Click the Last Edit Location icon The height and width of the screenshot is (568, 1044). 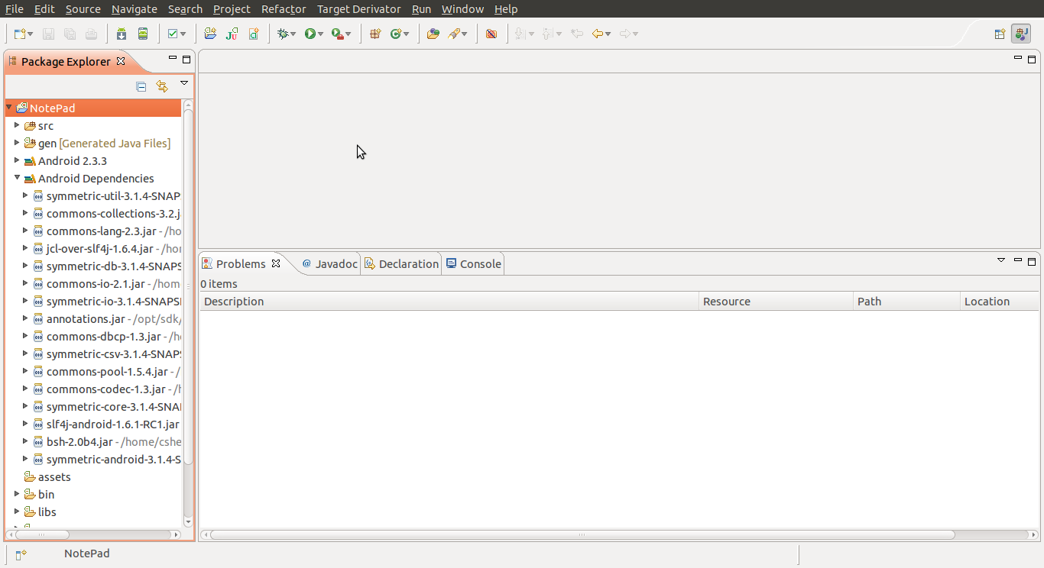(x=577, y=34)
